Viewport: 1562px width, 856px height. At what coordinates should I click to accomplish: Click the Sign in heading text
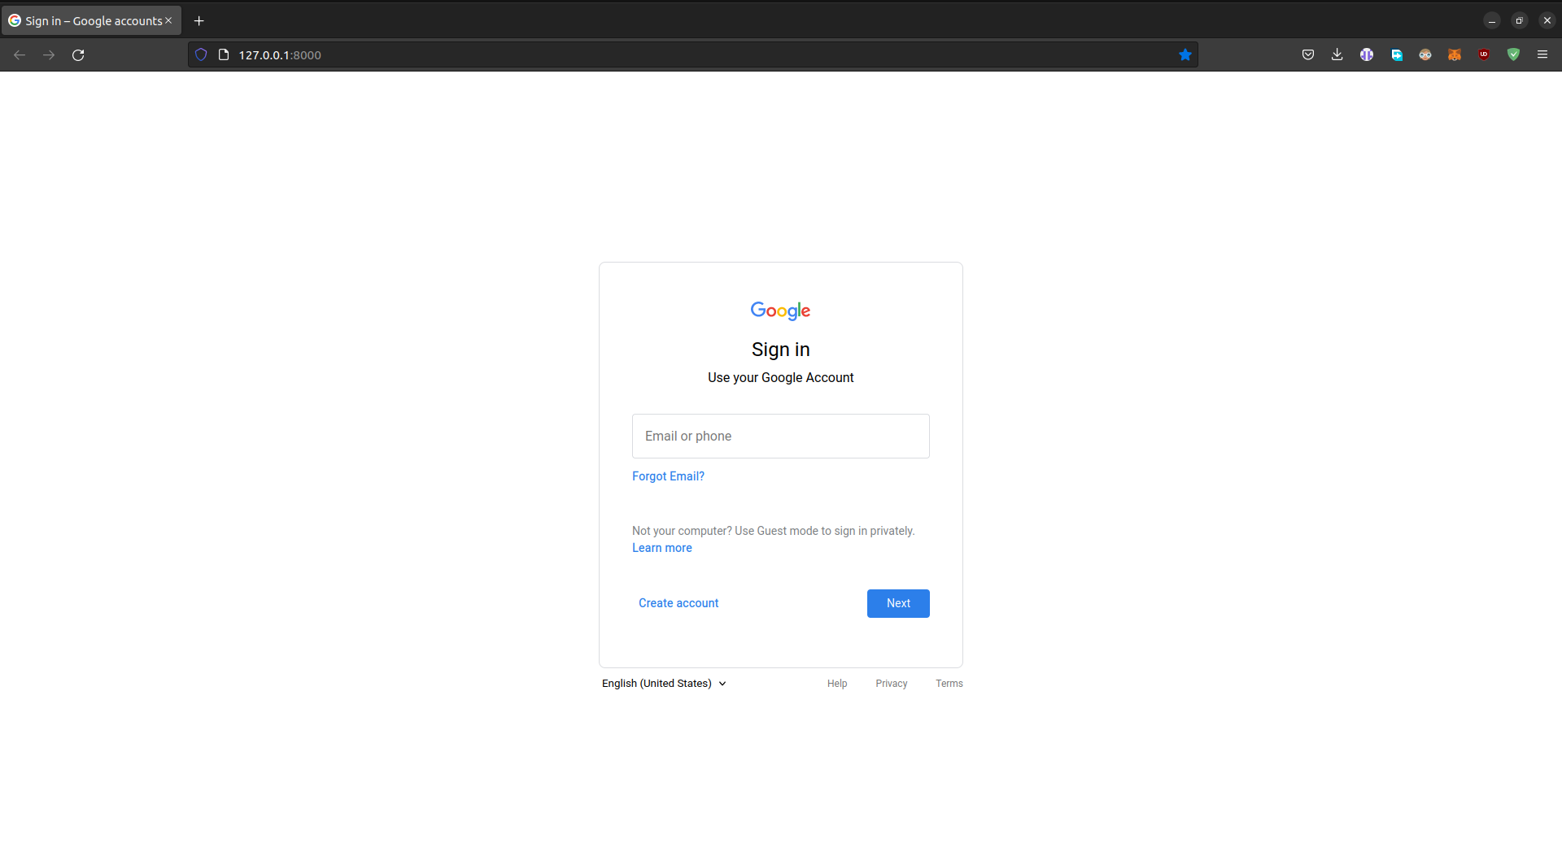click(781, 350)
